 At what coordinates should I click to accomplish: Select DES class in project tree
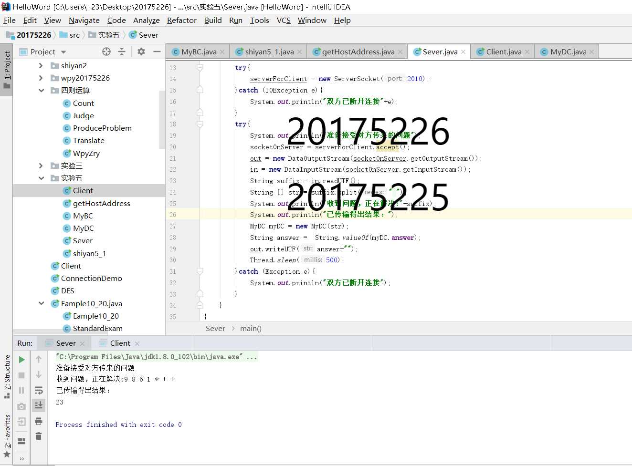click(67, 290)
